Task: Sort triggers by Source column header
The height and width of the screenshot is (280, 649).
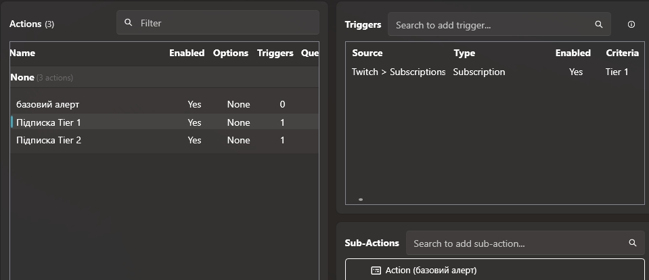Action: 367,53
